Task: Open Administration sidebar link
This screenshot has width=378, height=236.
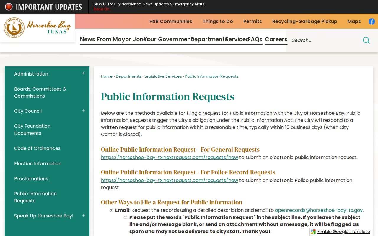Action: tap(31, 74)
